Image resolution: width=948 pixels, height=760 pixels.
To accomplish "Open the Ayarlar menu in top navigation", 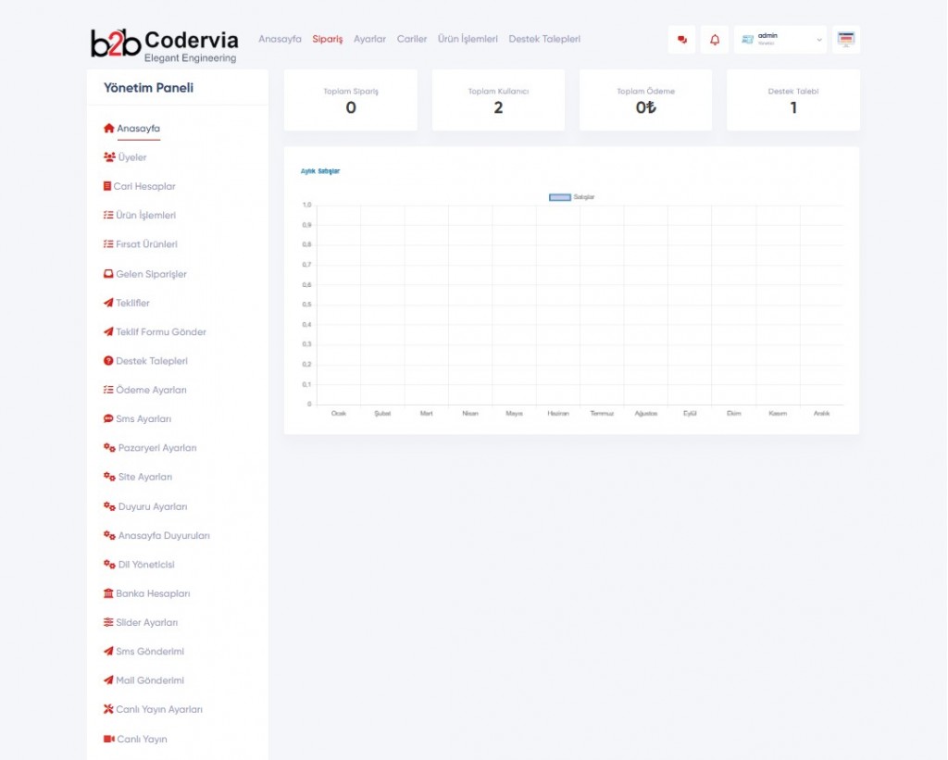I will coord(369,39).
